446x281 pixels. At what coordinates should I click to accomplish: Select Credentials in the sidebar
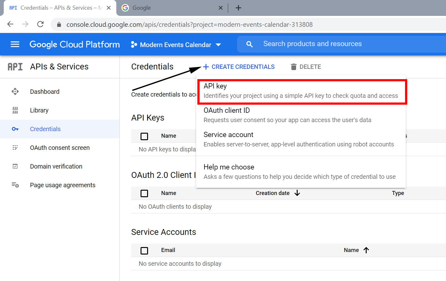click(60, 129)
